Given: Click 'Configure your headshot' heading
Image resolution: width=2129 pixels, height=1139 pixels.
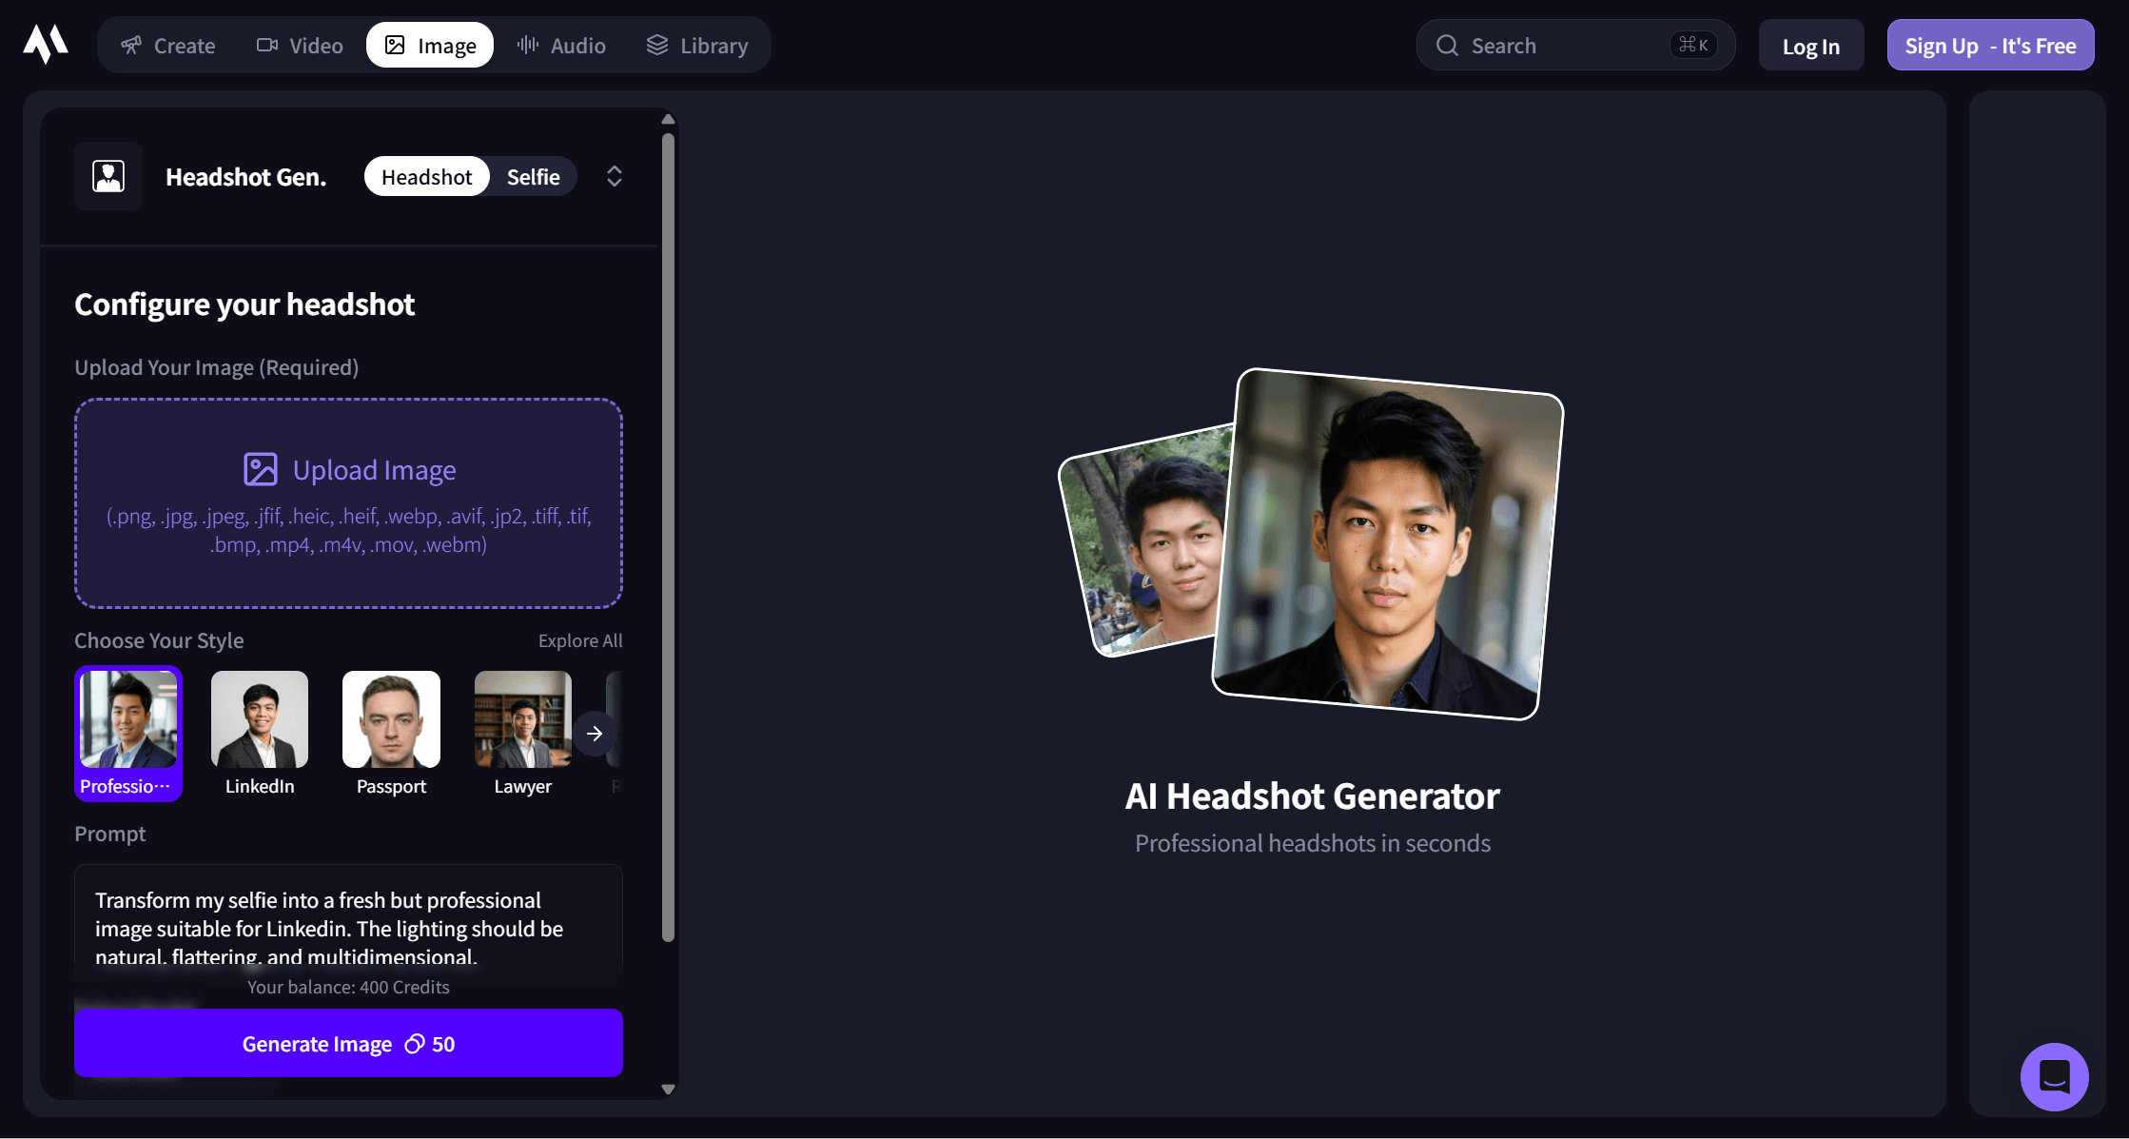Looking at the screenshot, I should [244, 304].
